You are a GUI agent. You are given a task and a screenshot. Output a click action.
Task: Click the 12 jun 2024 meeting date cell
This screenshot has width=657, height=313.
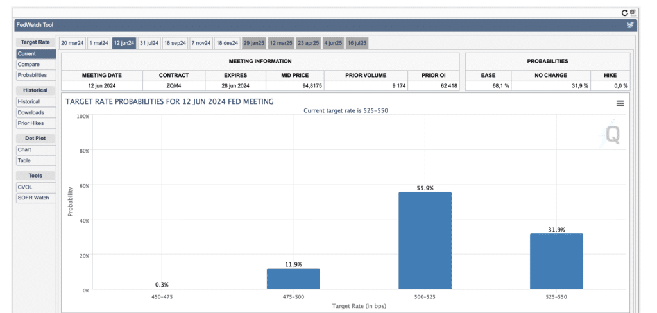tap(102, 86)
